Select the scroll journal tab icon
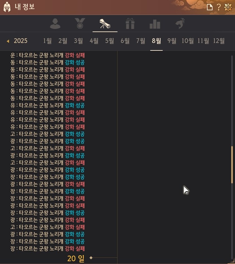235x264 pixels. pyautogui.click(x=105, y=24)
